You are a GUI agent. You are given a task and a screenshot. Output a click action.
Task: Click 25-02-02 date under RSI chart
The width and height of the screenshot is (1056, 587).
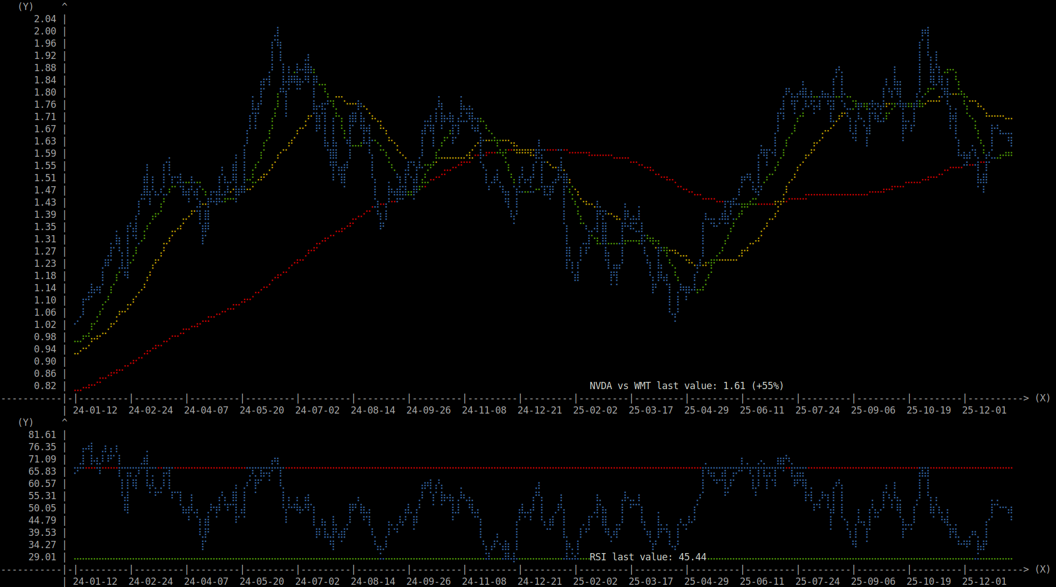pos(595,581)
